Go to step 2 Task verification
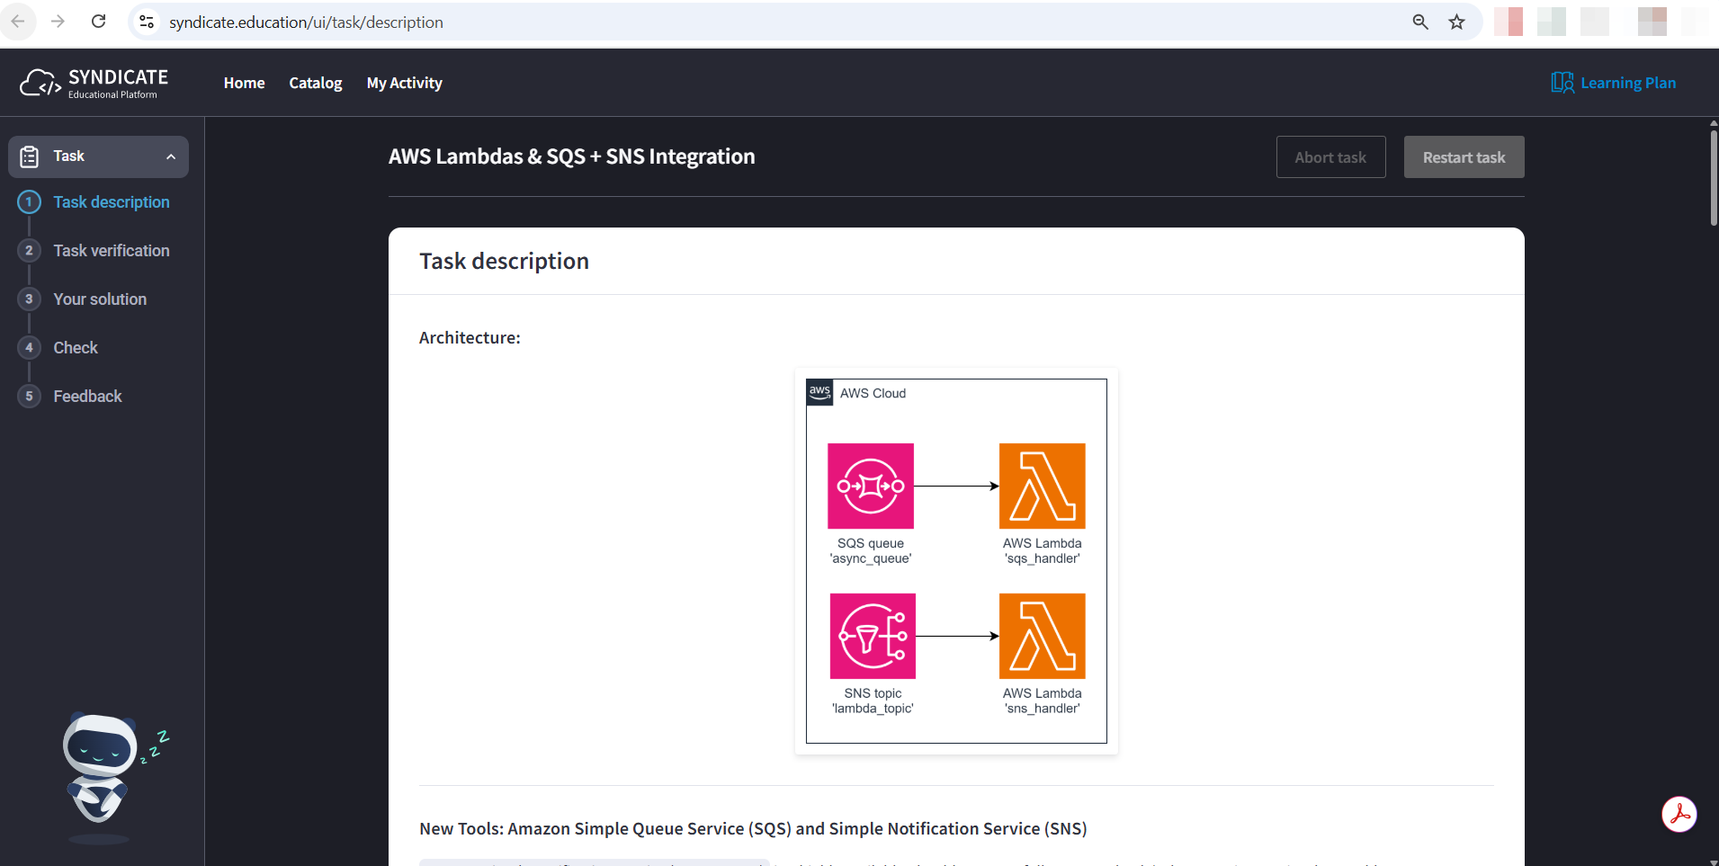 [112, 251]
